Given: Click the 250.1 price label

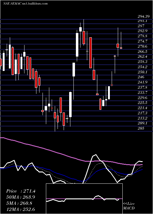Looking at the screenshot, I should pos(142,72).
